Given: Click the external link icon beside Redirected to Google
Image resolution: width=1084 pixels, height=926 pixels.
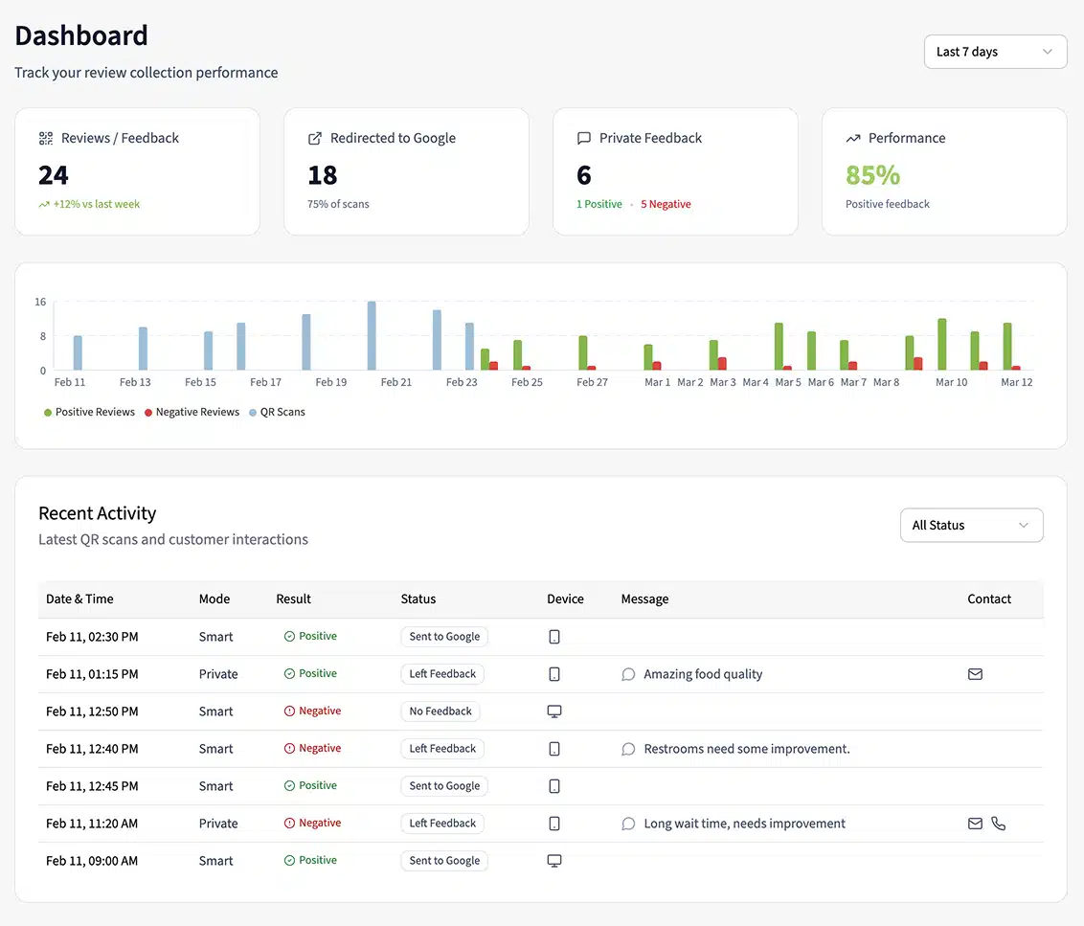Looking at the screenshot, I should point(314,138).
